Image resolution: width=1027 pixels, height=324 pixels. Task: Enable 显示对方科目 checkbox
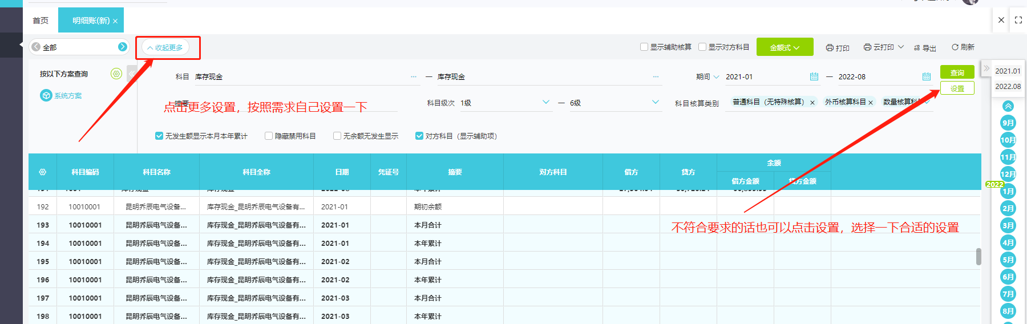tap(702, 47)
